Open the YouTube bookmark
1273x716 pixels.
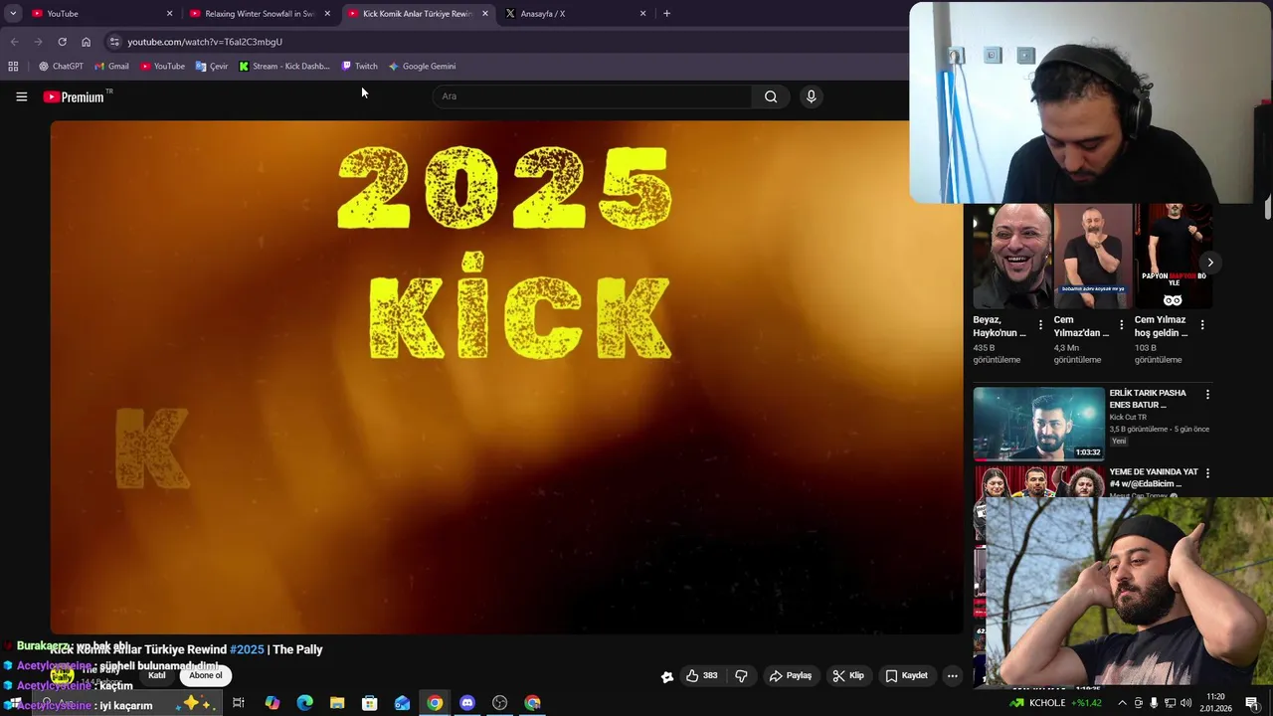pos(162,66)
